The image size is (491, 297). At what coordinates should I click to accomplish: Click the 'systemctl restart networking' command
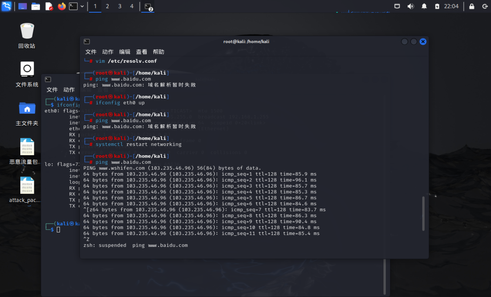138,144
